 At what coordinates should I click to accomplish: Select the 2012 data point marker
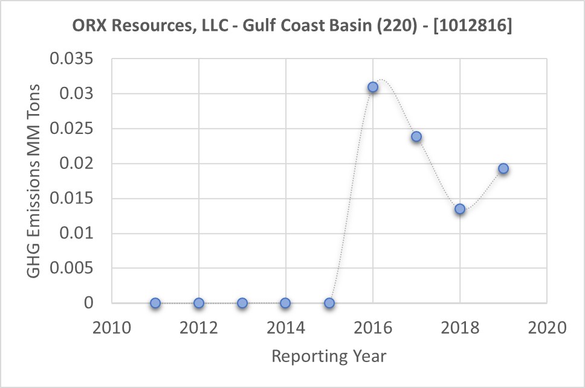(199, 303)
